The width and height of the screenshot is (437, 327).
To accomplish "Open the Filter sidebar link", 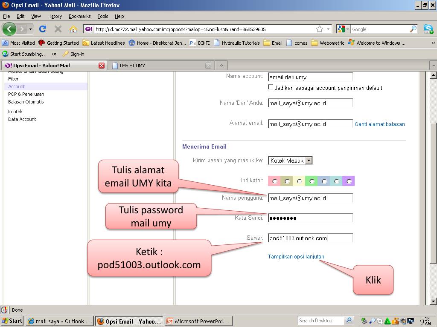I will (13, 79).
